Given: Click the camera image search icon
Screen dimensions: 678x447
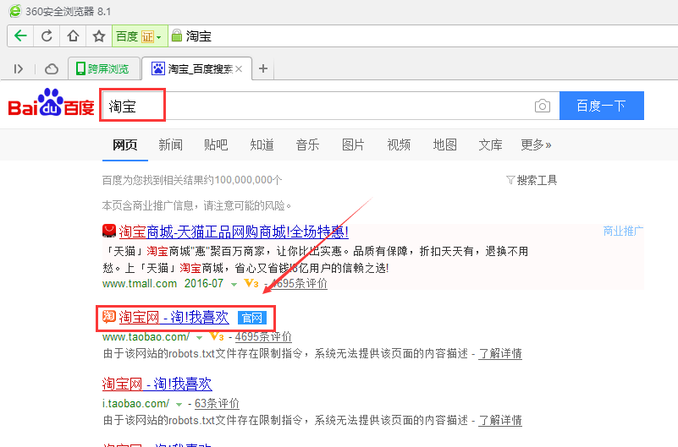Looking at the screenshot, I should [x=543, y=106].
